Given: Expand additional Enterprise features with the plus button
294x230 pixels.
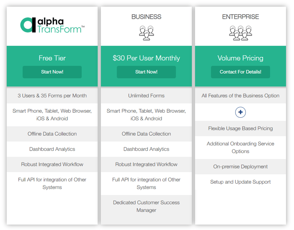Looking at the screenshot, I should tap(240, 112).
